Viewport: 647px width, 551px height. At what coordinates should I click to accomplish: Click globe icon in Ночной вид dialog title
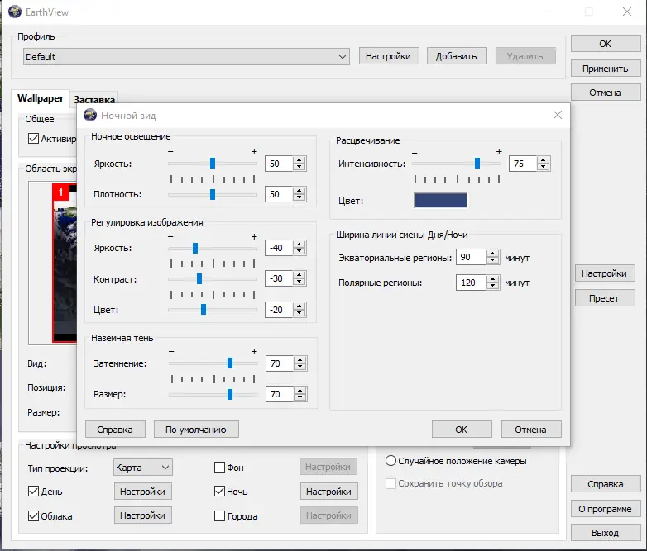tap(90, 115)
